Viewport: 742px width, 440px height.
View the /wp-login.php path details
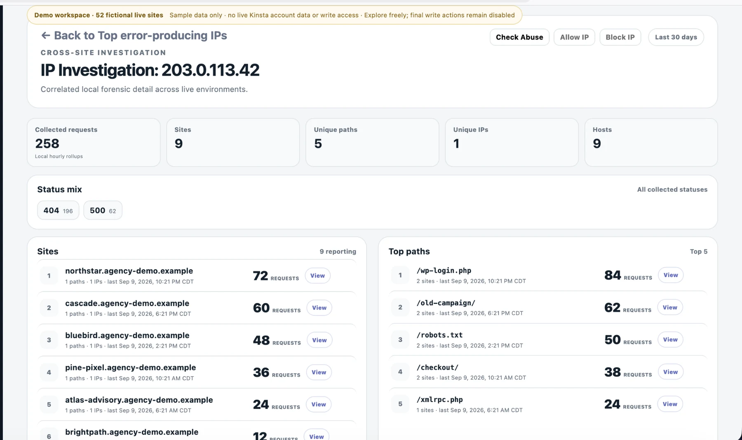click(670, 275)
